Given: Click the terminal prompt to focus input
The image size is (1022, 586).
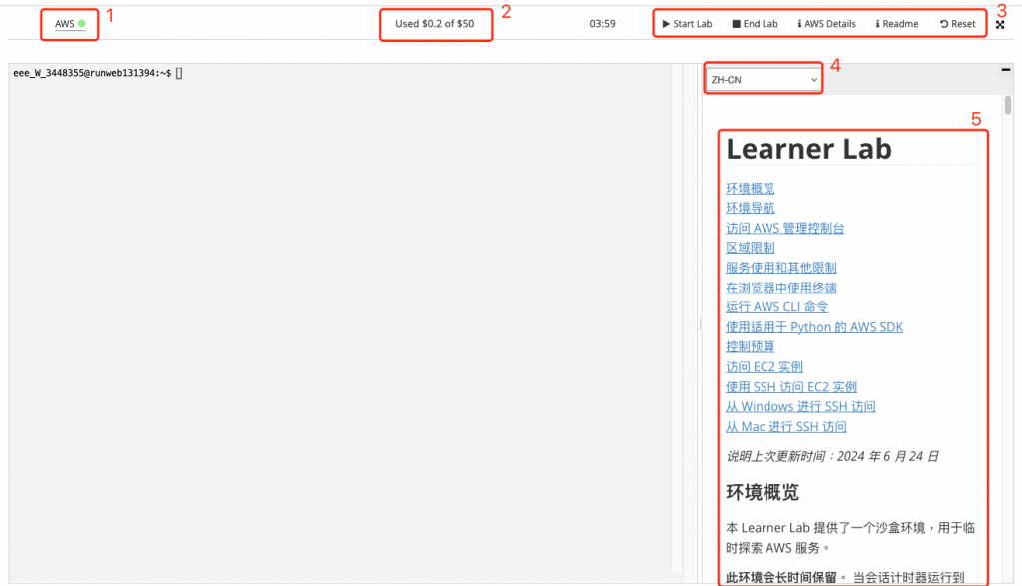Looking at the screenshot, I should [x=98, y=73].
